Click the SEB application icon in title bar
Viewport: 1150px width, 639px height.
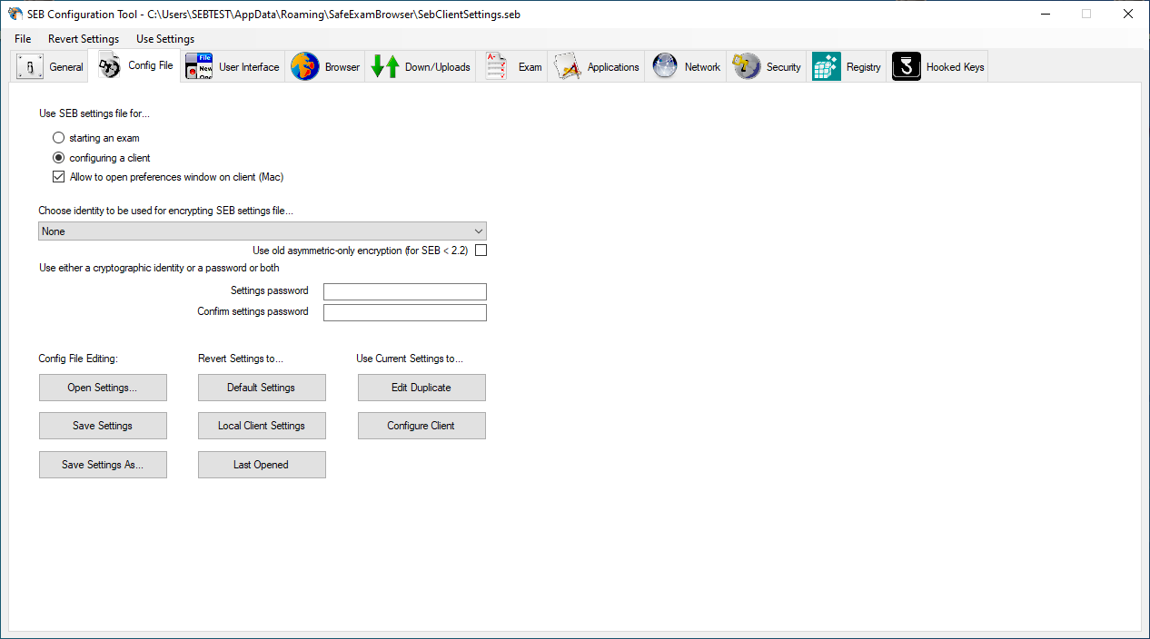pyautogui.click(x=15, y=14)
